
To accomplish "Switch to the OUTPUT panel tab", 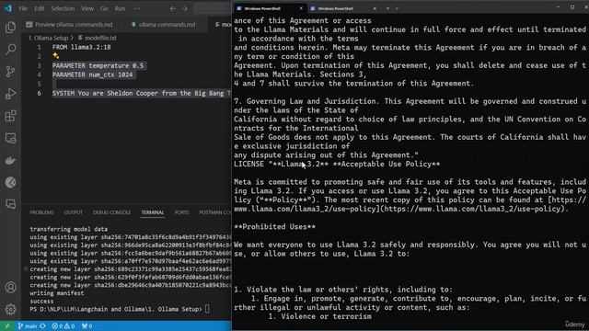I will click(x=74, y=212).
